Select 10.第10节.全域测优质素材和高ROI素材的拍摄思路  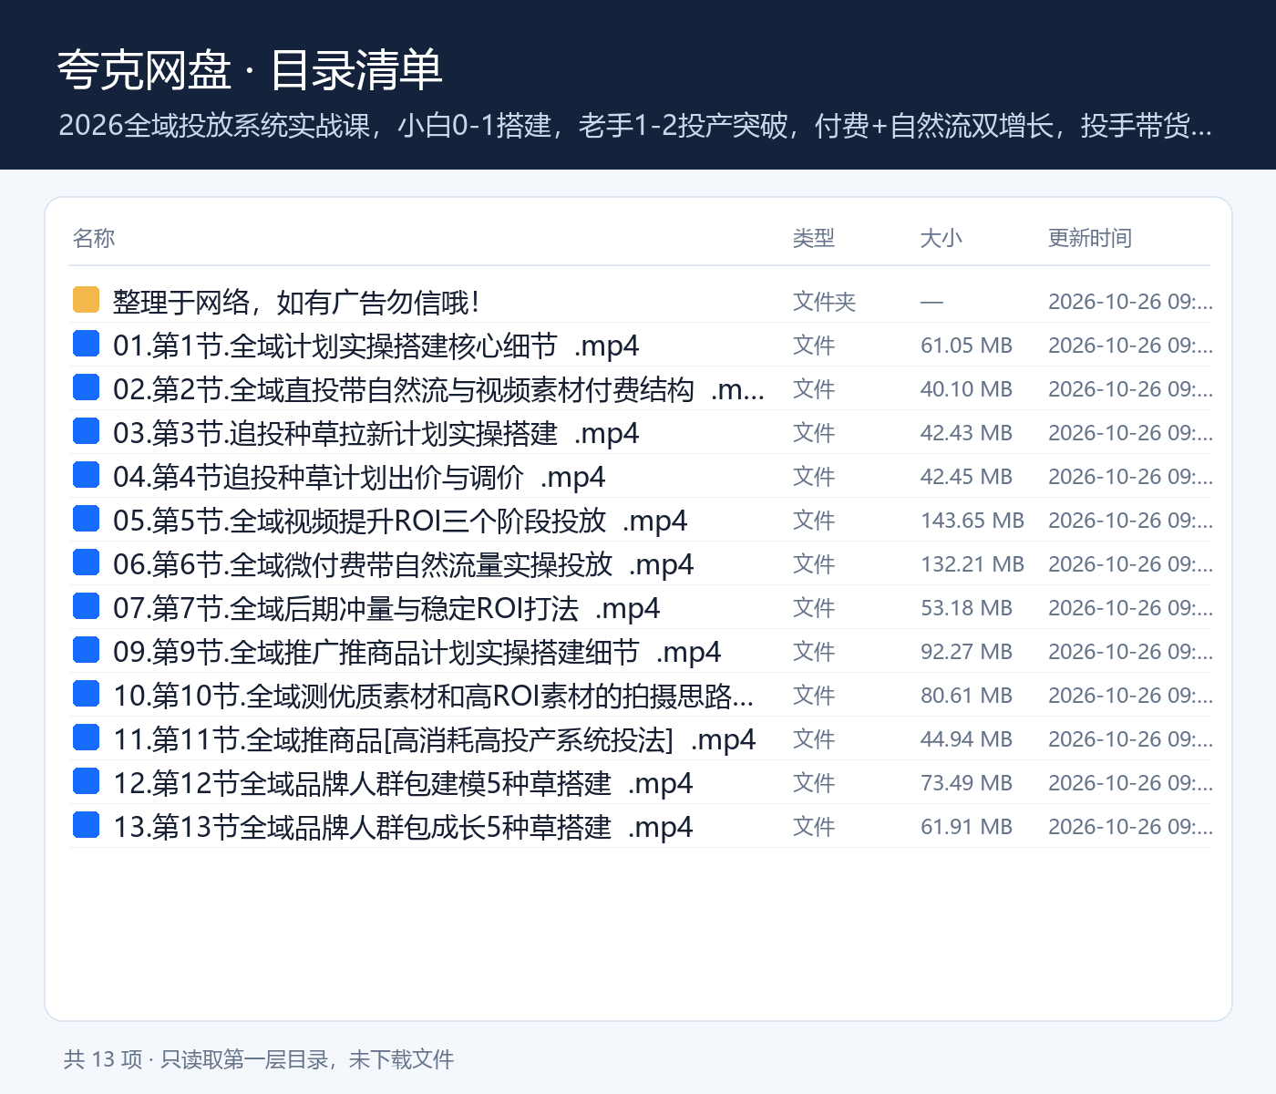(x=433, y=696)
